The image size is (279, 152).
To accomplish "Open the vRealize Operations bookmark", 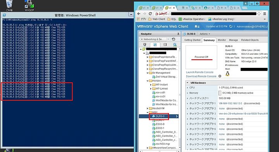I will point(192,19).
